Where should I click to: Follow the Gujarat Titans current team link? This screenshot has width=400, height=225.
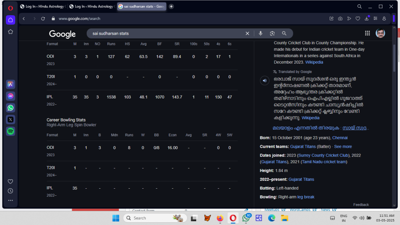[303, 146]
